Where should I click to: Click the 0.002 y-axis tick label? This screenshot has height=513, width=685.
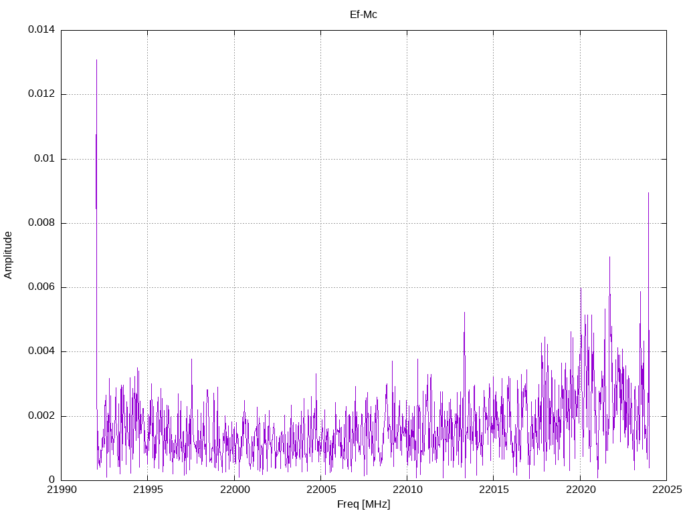tap(41, 416)
